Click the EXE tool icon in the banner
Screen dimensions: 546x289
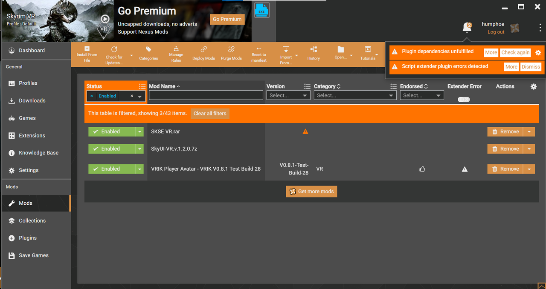pyautogui.click(x=261, y=9)
